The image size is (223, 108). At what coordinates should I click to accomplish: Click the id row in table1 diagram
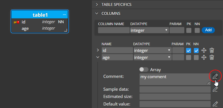(x=40, y=22)
